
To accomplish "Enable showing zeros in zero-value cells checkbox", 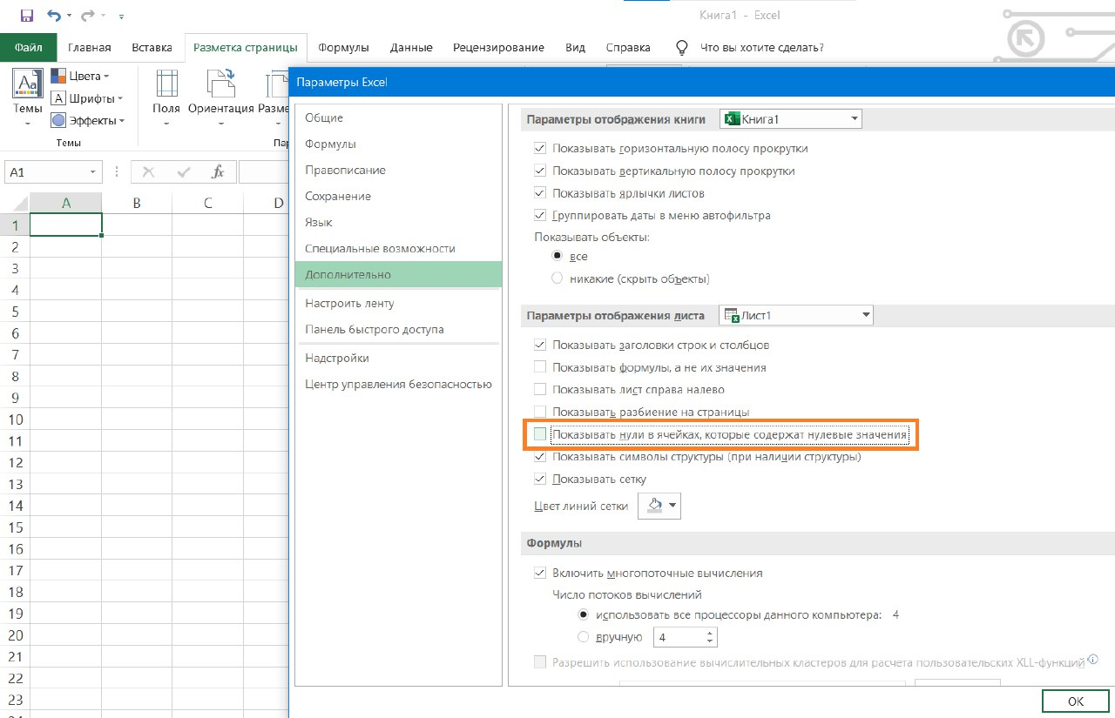I will [540, 433].
